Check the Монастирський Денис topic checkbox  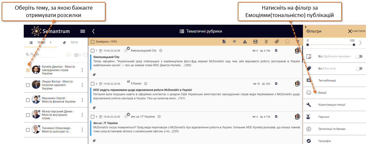pos(28,115)
